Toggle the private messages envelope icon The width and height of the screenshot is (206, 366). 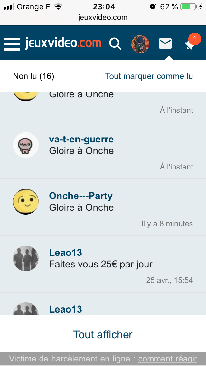(x=165, y=43)
